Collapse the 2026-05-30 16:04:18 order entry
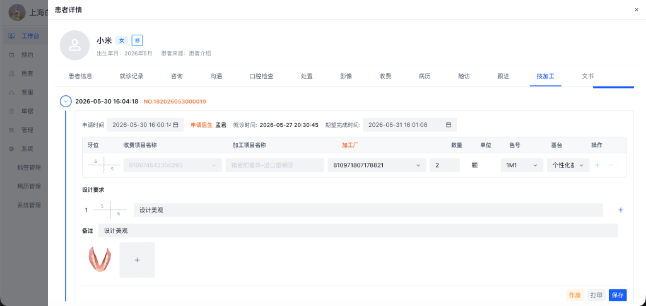The width and height of the screenshot is (646, 306). coord(66,102)
